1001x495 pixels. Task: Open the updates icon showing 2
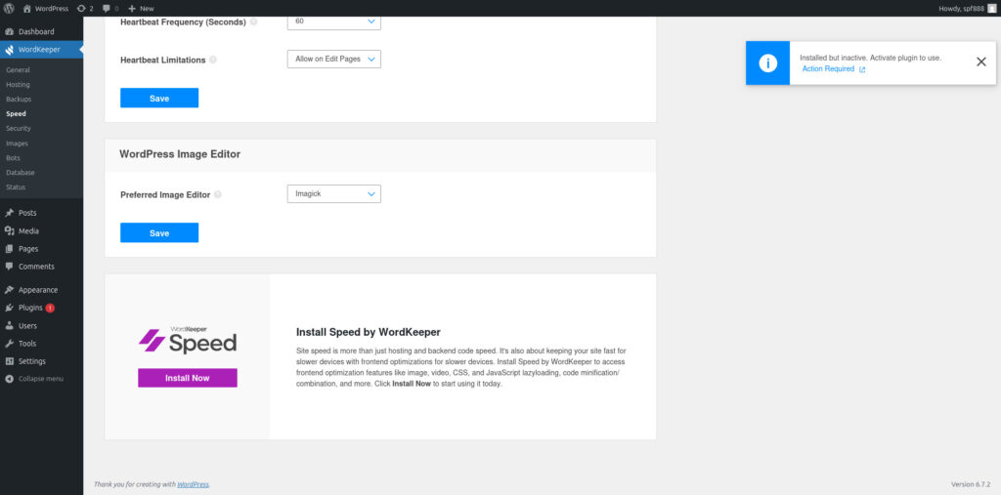point(84,8)
